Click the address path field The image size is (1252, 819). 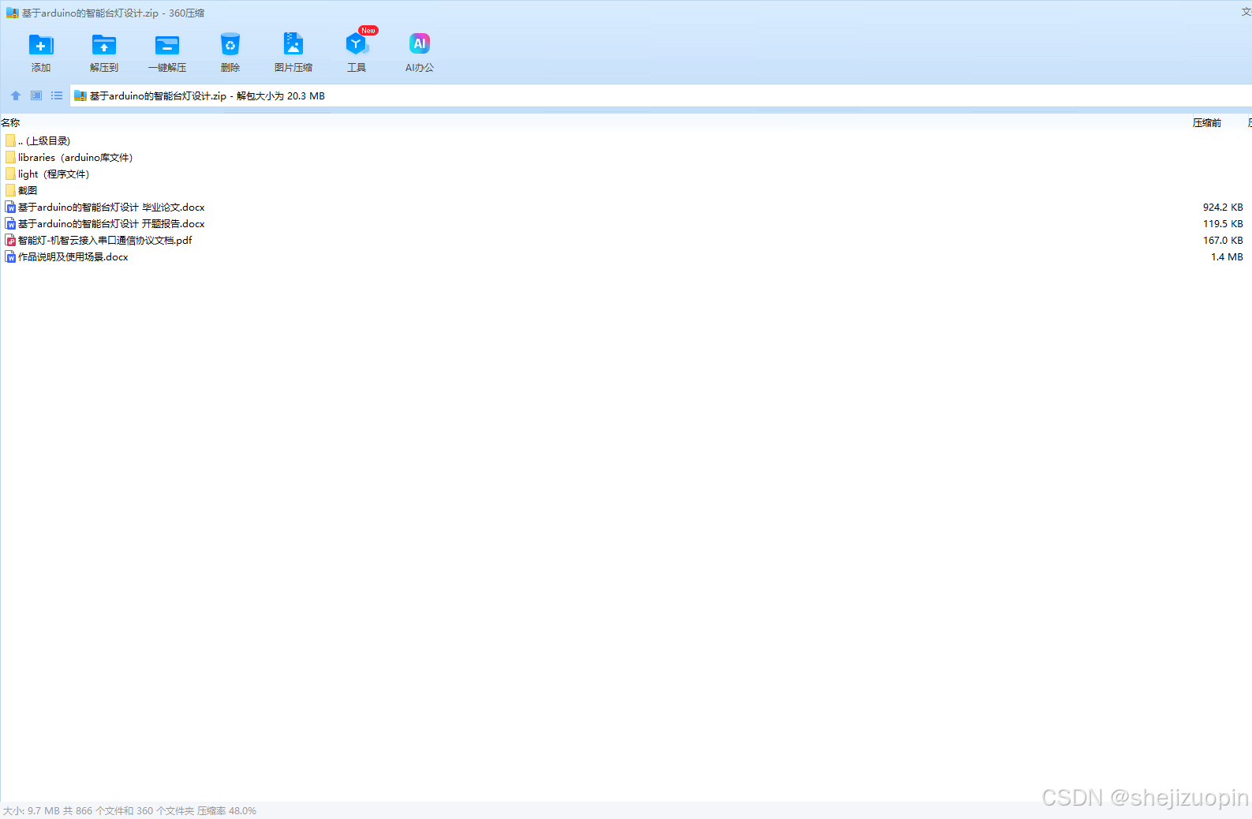[x=660, y=96]
